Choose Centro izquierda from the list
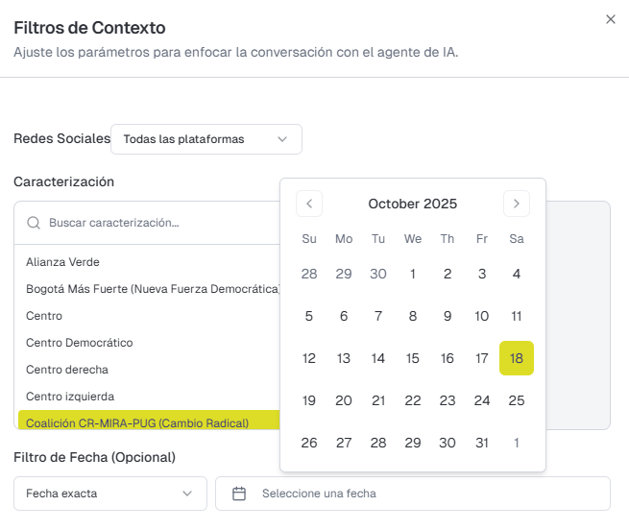 (70, 397)
